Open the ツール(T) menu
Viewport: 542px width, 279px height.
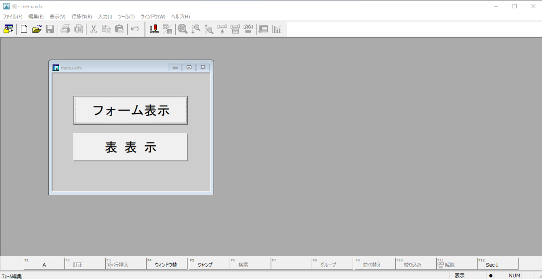126,17
